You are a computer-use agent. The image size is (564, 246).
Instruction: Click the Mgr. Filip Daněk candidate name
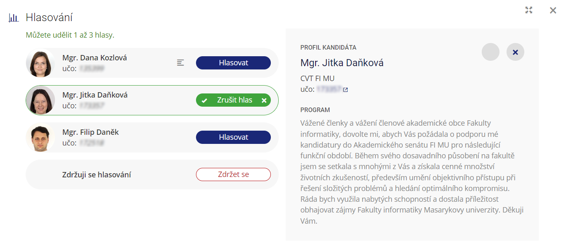pyautogui.click(x=91, y=132)
